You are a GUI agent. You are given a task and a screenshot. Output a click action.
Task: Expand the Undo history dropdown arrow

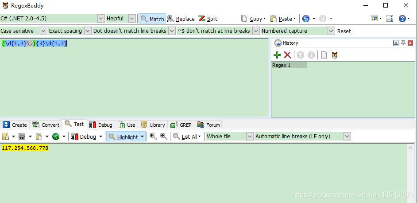(314, 18)
